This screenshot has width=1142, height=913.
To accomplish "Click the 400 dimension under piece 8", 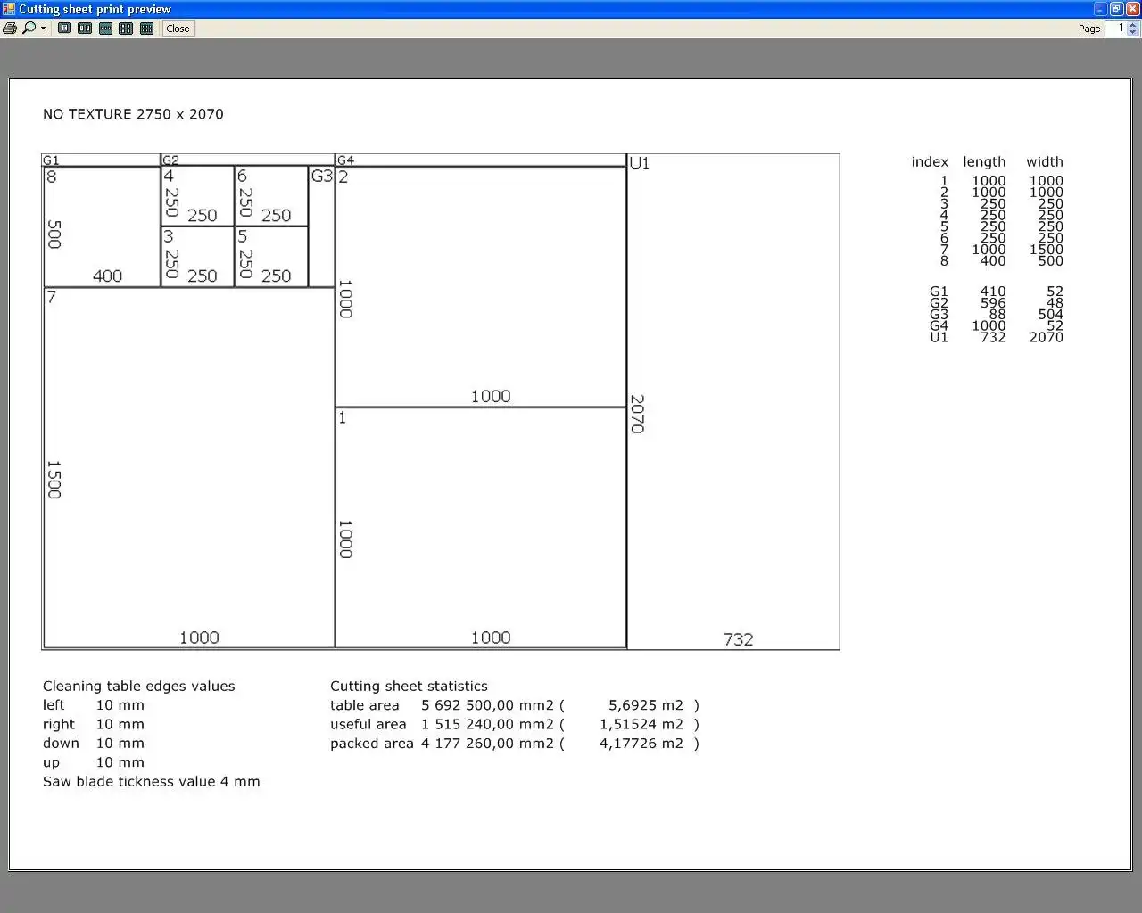I will [107, 276].
